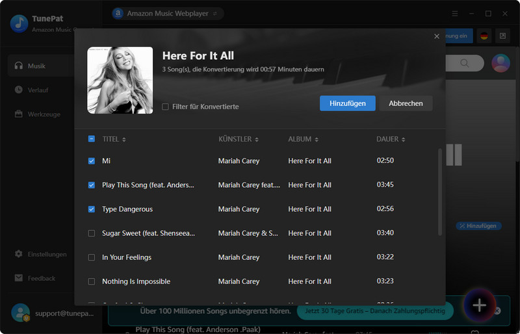Check the Sugar Sweet song checkbox
Viewport: 520px width, 334px height.
(x=92, y=233)
